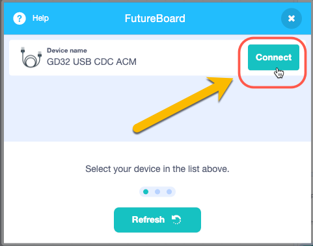
Task: Select the GD32 USB CDC ACM name text
Action: (92, 62)
